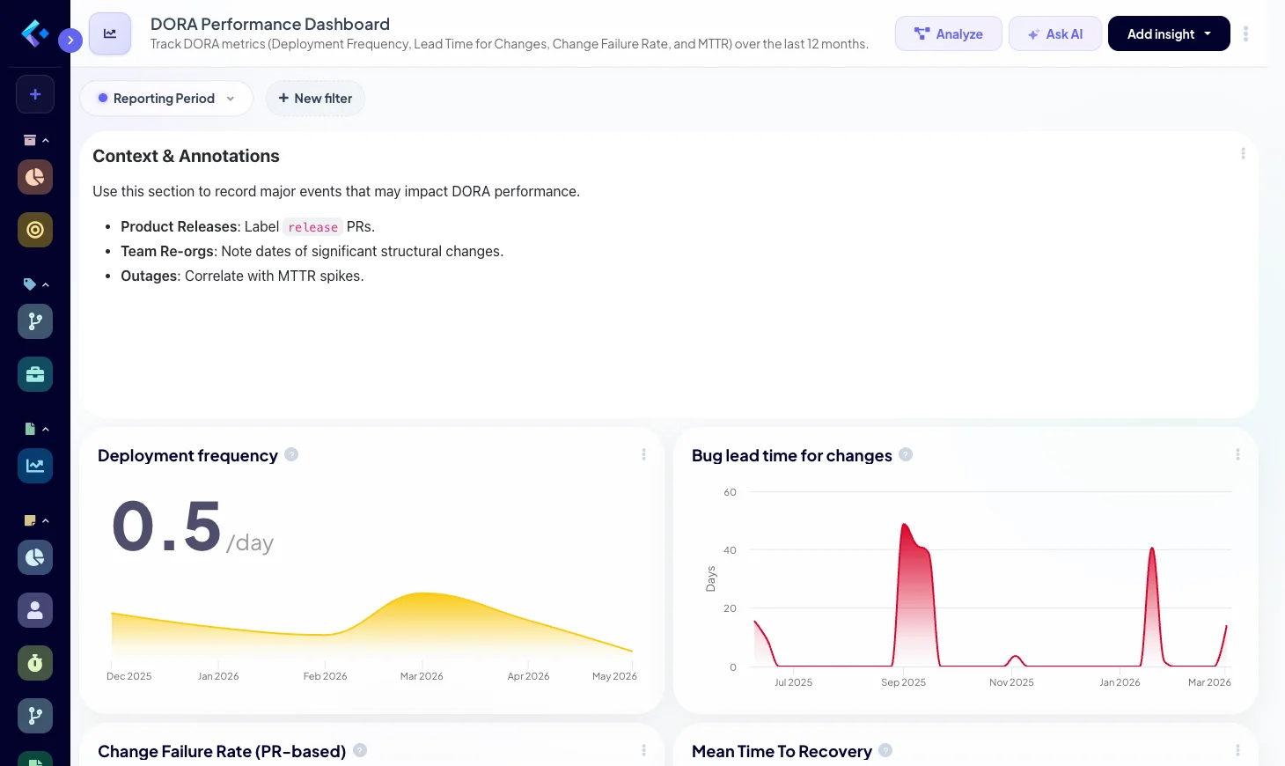Open the git-branch icon below the stopwatch

pos(35,716)
